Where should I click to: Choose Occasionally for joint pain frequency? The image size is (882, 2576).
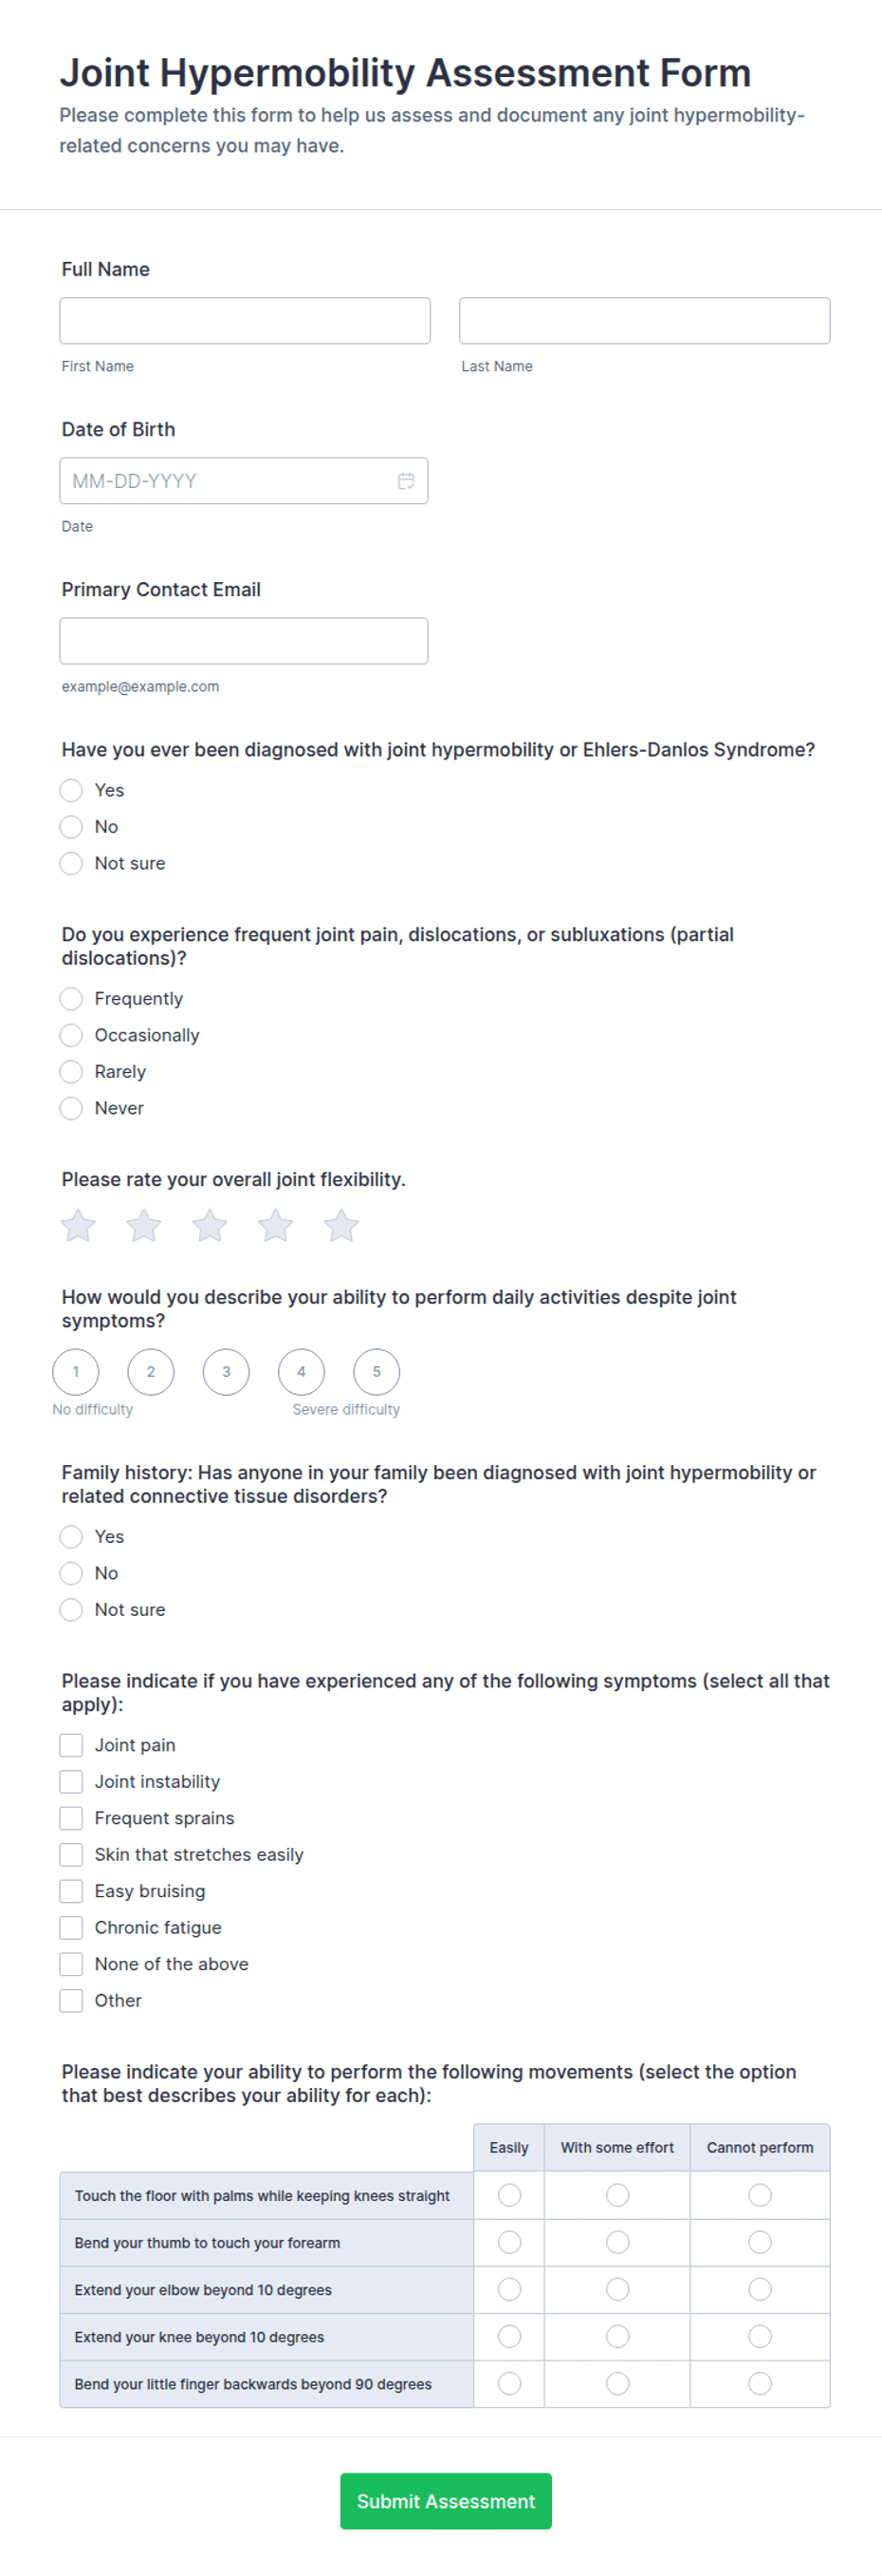[x=71, y=1034]
